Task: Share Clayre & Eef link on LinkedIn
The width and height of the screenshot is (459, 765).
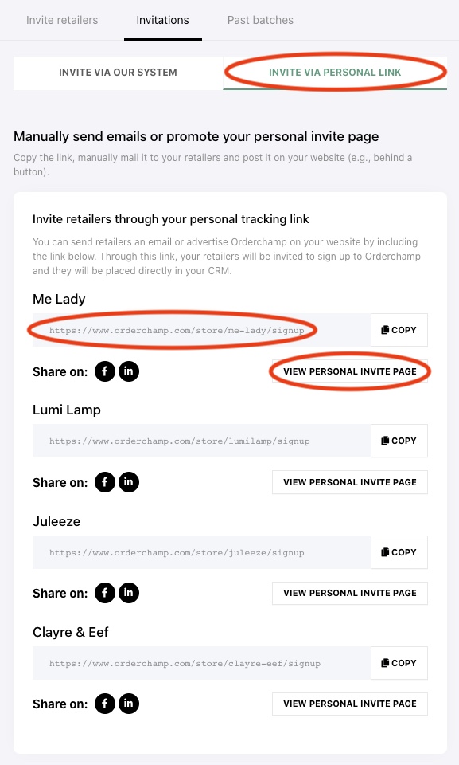Action: [x=129, y=704]
